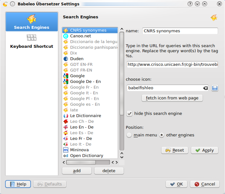This screenshot has width=225, height=194.
Task: Click the list's horizontal scrollbar handle
Action: click(x=81, y=163)
